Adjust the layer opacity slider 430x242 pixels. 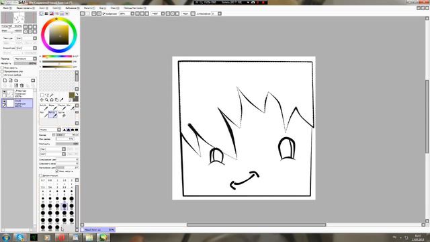point(26,63)
